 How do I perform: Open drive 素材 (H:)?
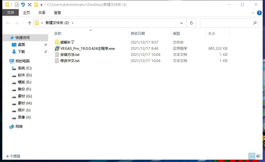(25, 103)
